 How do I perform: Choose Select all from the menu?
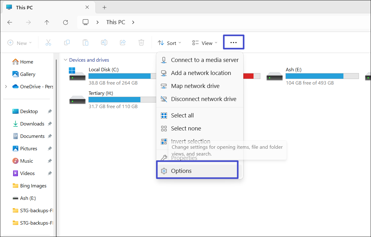tap(182, 116)
